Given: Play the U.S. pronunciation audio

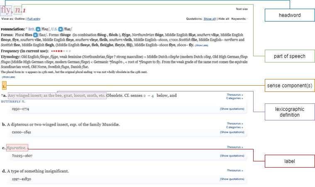Looking at the screenshot, I should click(x=61, y=29).
